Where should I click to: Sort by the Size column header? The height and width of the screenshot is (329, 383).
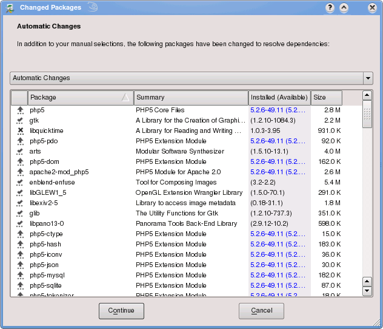[326, 98]
